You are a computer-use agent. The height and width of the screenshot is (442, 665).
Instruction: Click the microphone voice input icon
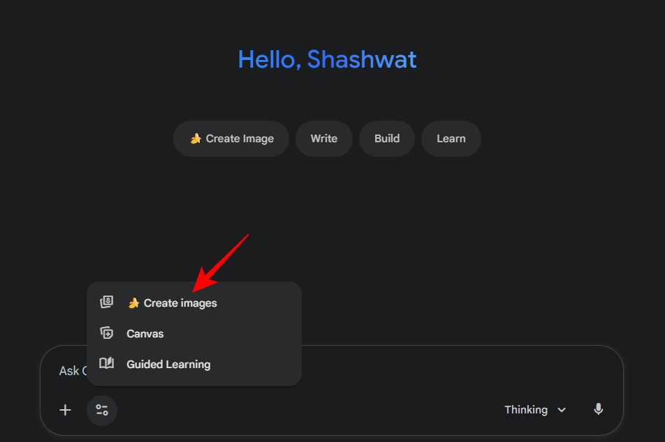598,410
